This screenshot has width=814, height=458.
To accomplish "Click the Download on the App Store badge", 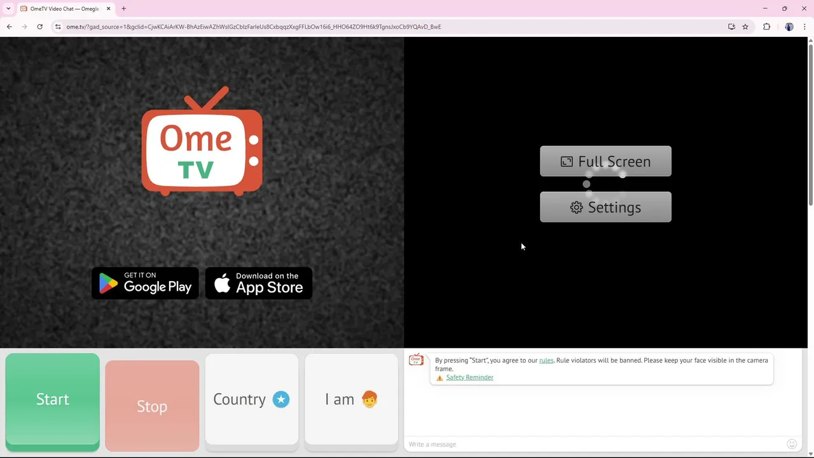I will 259,283.
